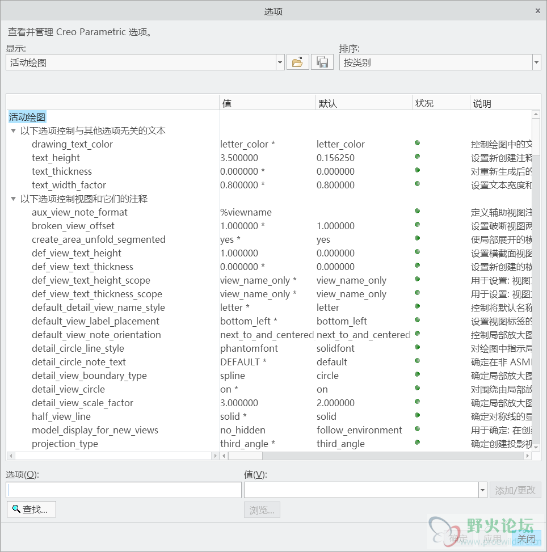547x552 pixels.
Task: Click the 确定 button
Action: [x=458, y=538]
